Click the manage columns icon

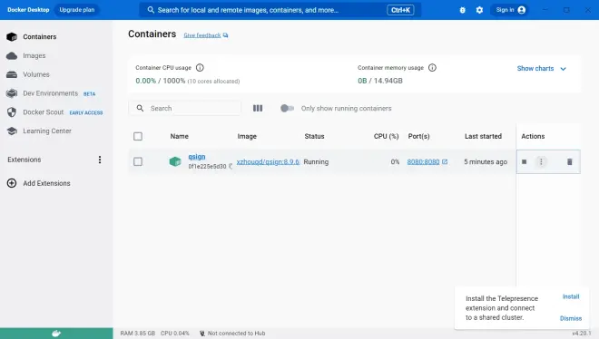[x=258, y=108]
